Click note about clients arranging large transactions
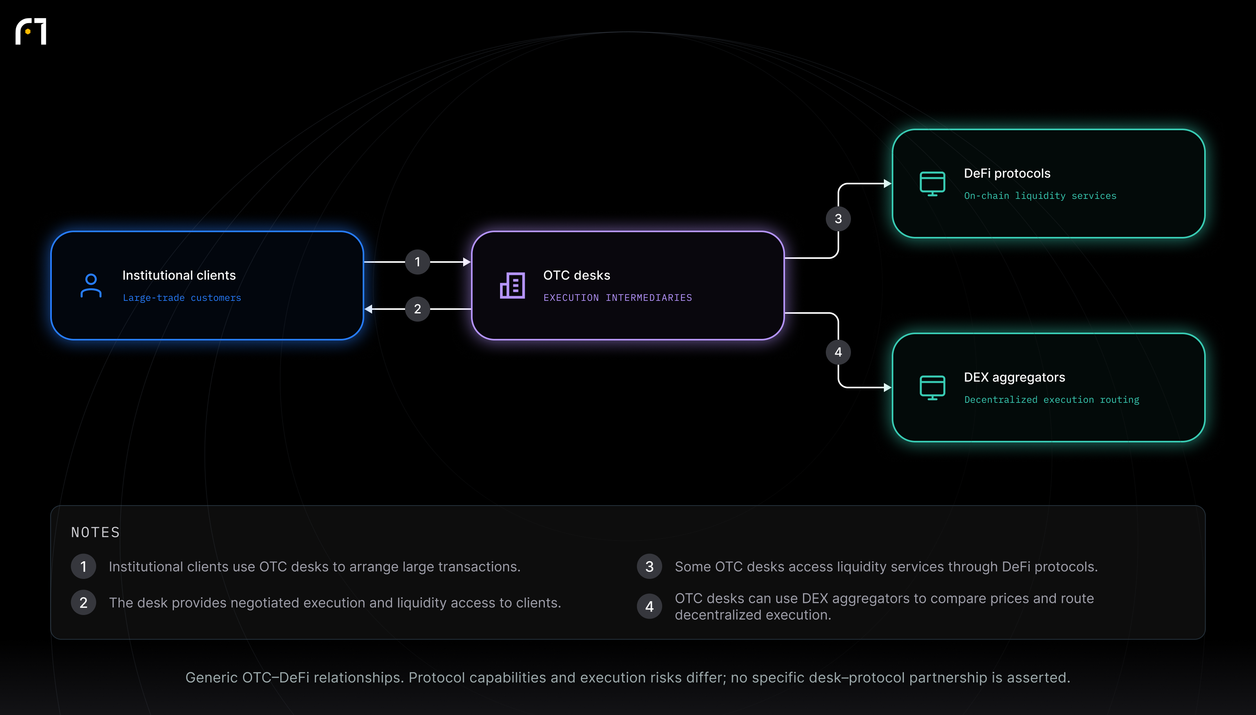1256x715 pixels. point(314,567)
